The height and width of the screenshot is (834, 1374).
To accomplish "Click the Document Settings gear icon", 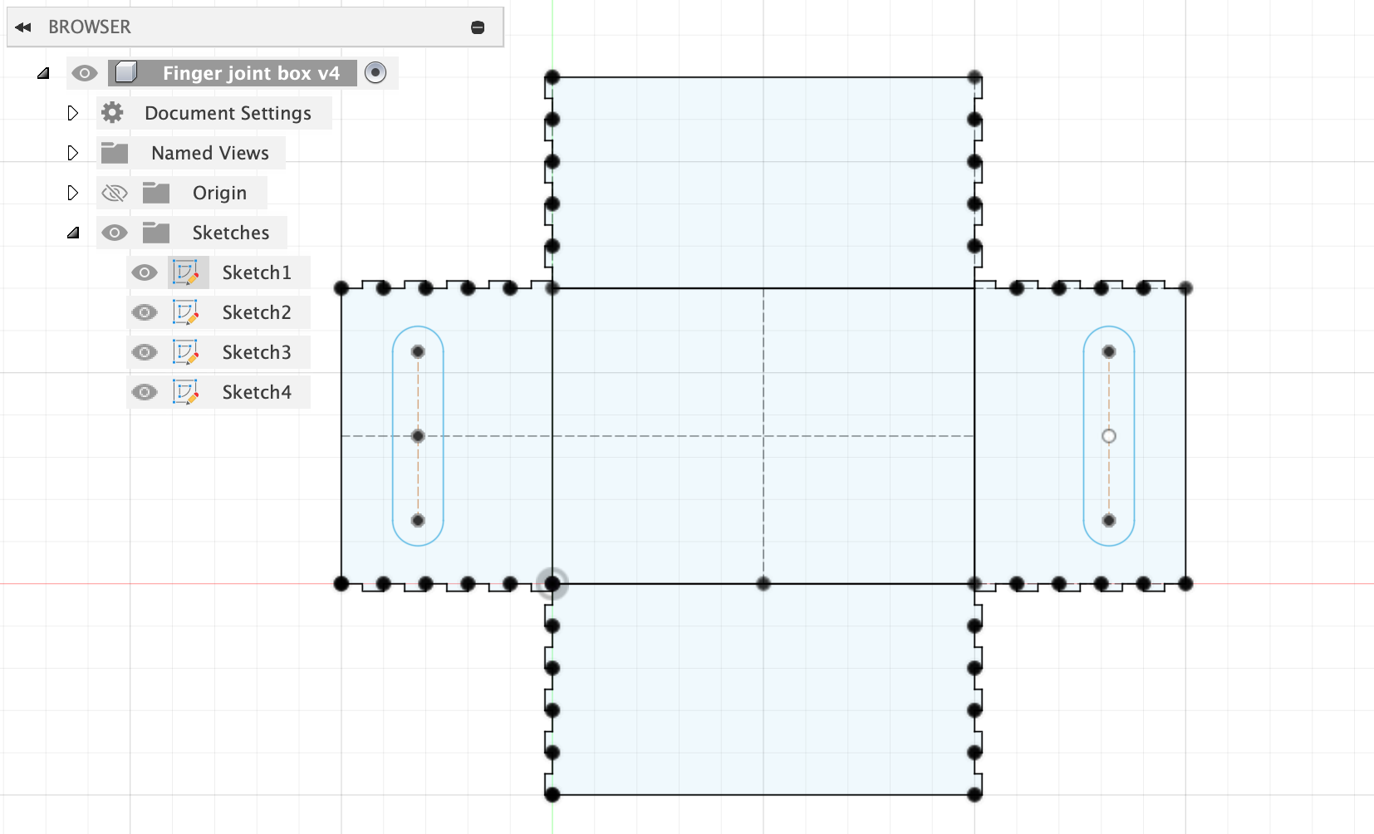I will (113, 113).
